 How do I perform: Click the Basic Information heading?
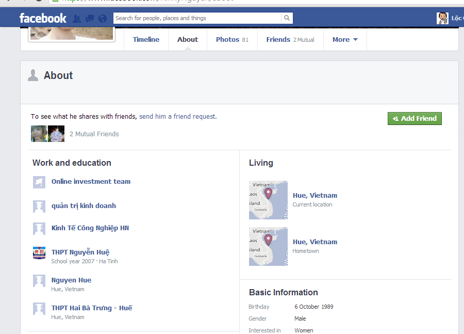tap(284, 292)
